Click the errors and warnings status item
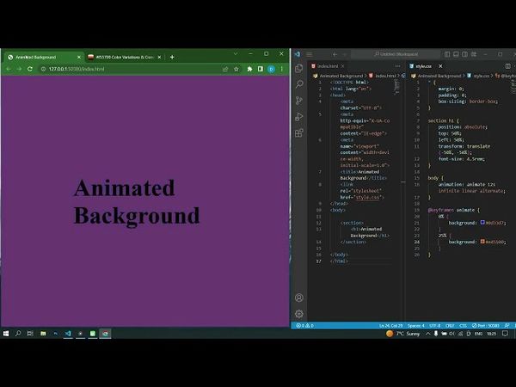Image resolution: width=516 pixels, height=387 pixels. (304, 325)
